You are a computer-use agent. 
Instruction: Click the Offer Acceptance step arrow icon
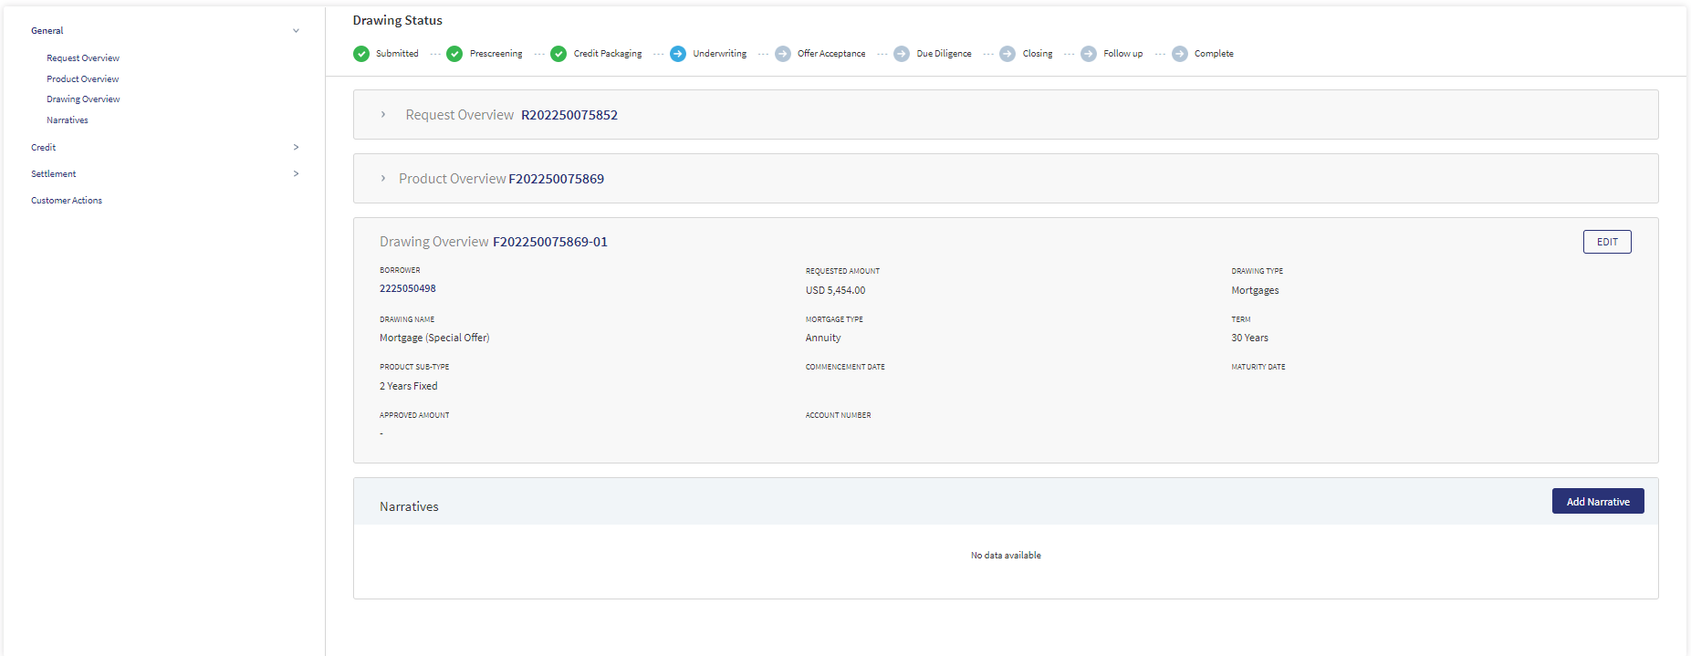point(783,54)
